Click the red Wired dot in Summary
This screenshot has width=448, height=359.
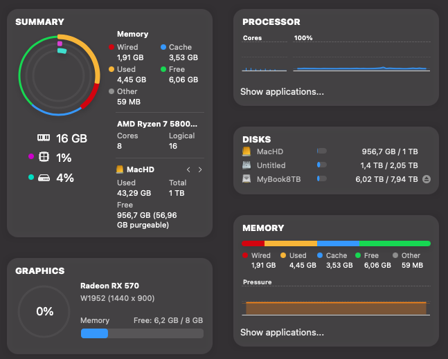point(111,47)
